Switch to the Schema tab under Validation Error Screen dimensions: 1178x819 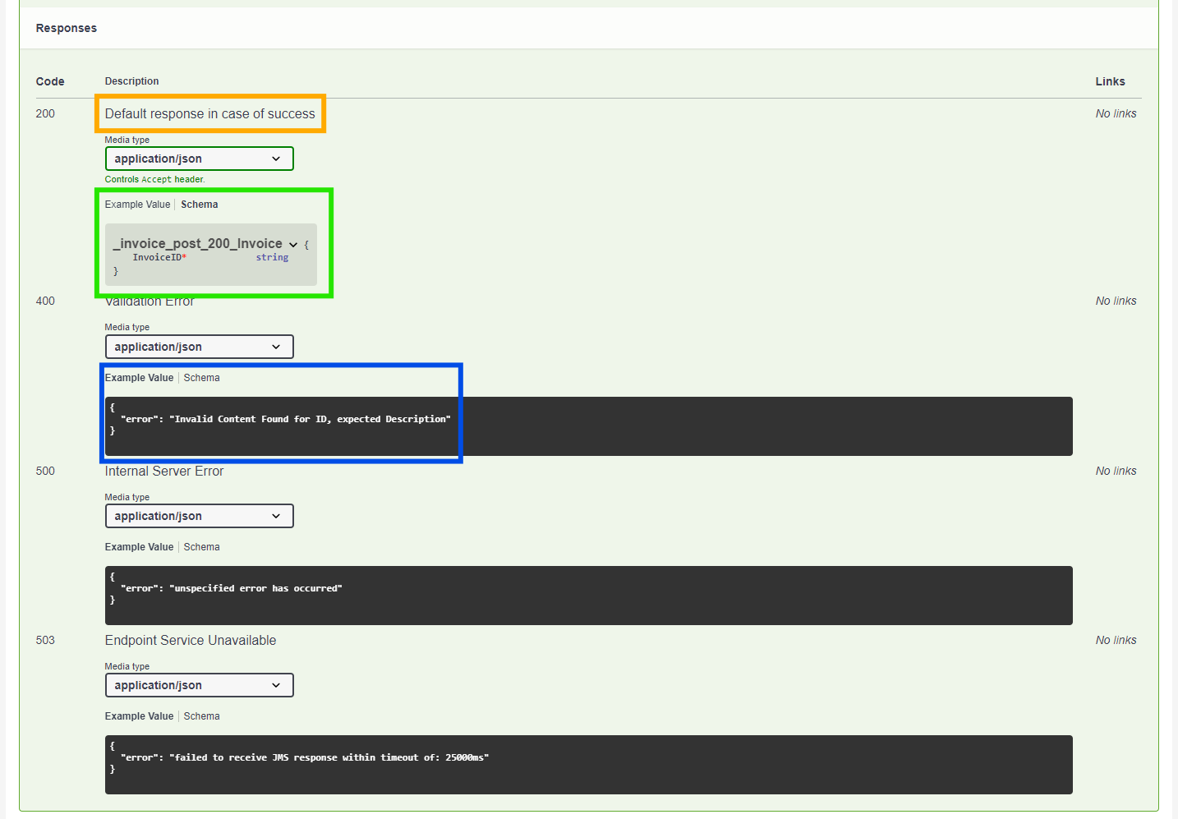[x=201, y=377]
